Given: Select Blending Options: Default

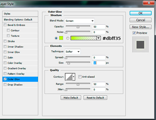Looking at the screenshot, I should click(x=20, y=20).
